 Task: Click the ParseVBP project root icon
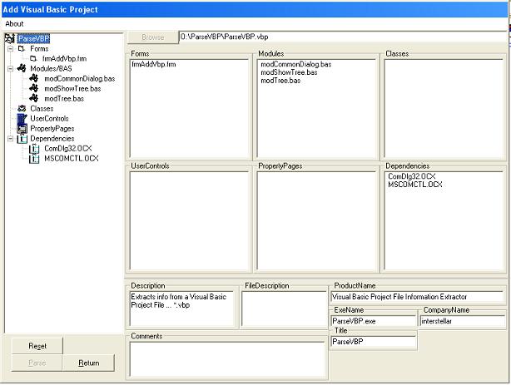10,38
